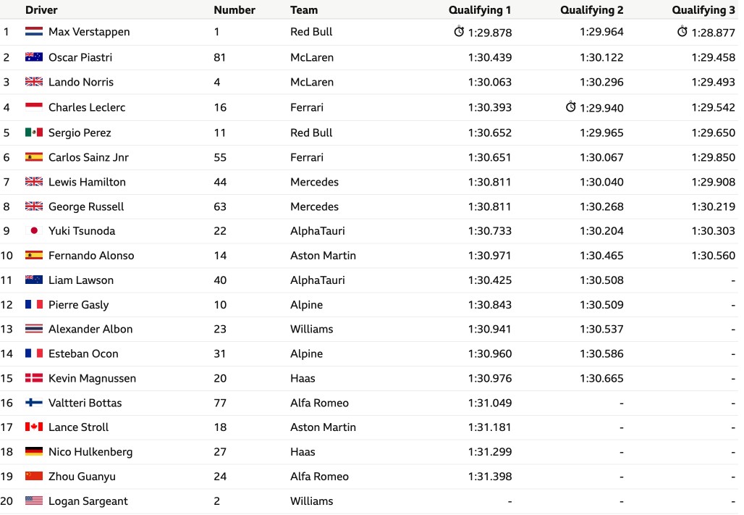Click the Japanese flag next to Yuki Tsunoda
Viewport: 744px width, 515px height.
pyautogui.click(x=34, y=230)
